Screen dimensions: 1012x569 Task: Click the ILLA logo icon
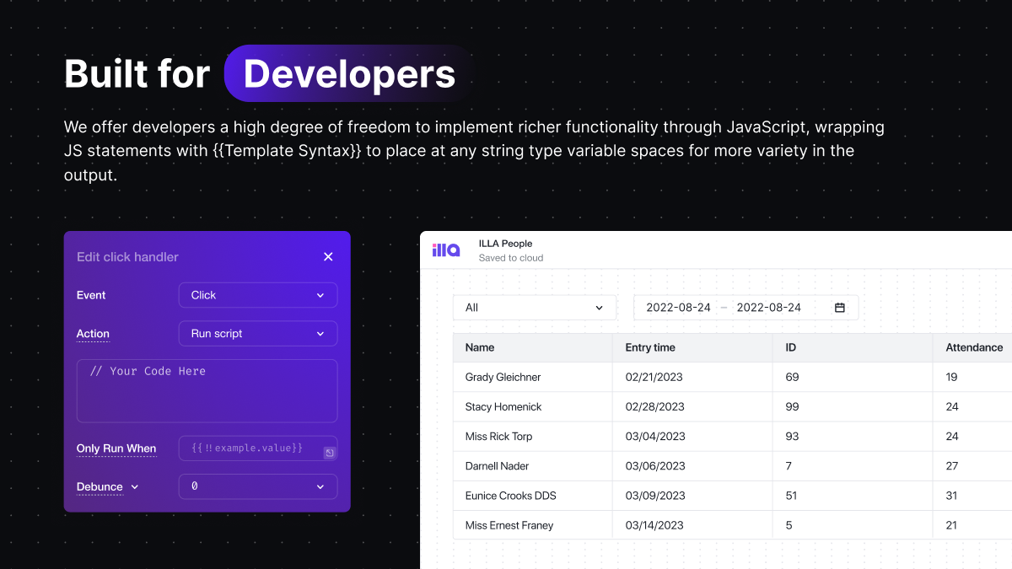pos(446,250)
